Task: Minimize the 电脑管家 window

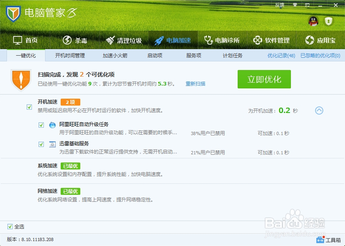Action: [320, 5]
